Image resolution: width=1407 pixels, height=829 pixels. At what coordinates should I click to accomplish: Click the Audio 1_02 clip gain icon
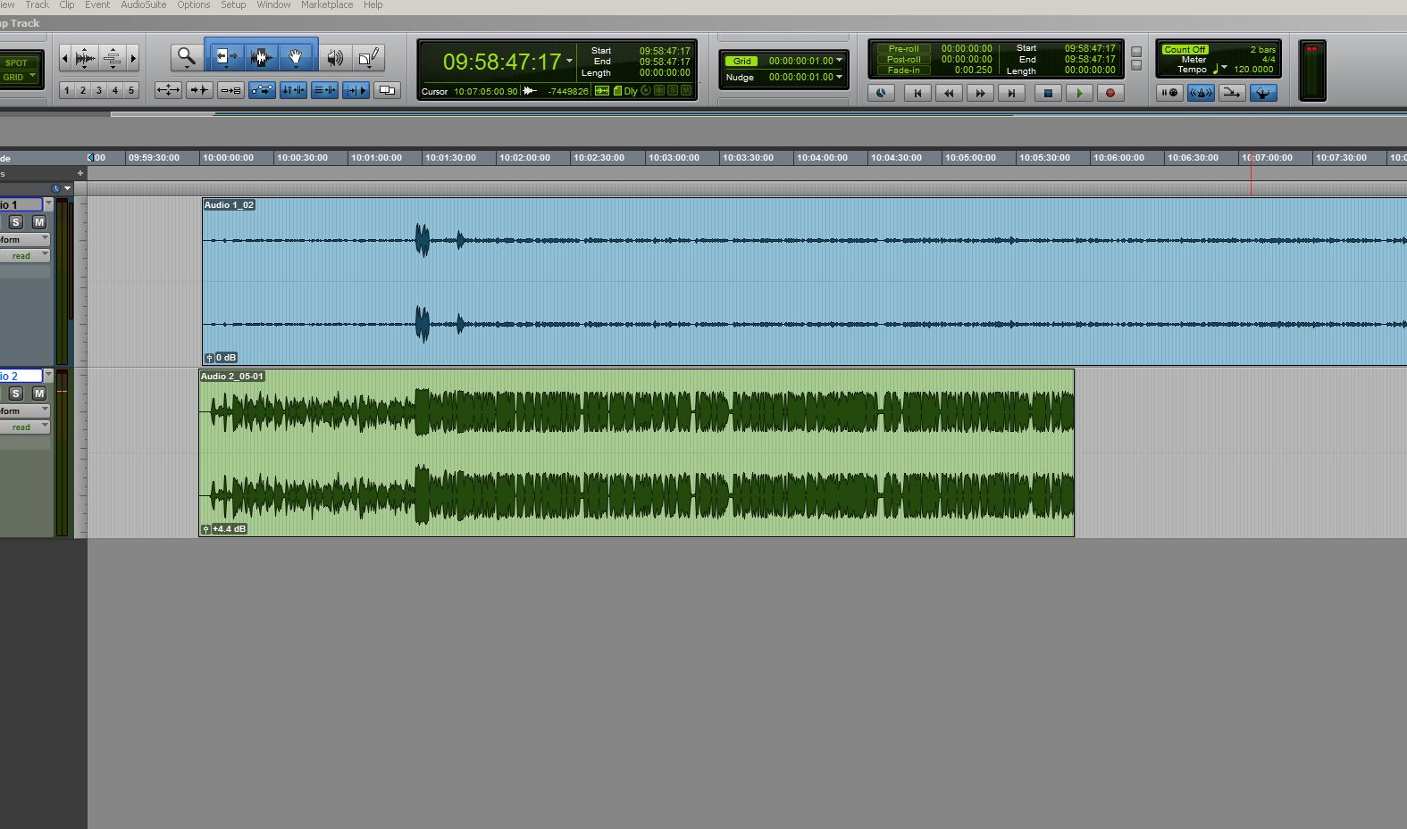(x=209, y=358)
